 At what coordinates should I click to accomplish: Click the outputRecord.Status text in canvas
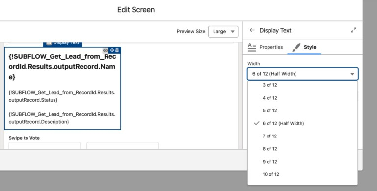(33, 100)
